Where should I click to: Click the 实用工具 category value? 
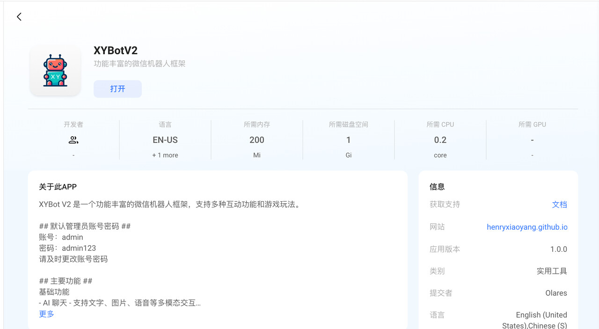point(552,271)
